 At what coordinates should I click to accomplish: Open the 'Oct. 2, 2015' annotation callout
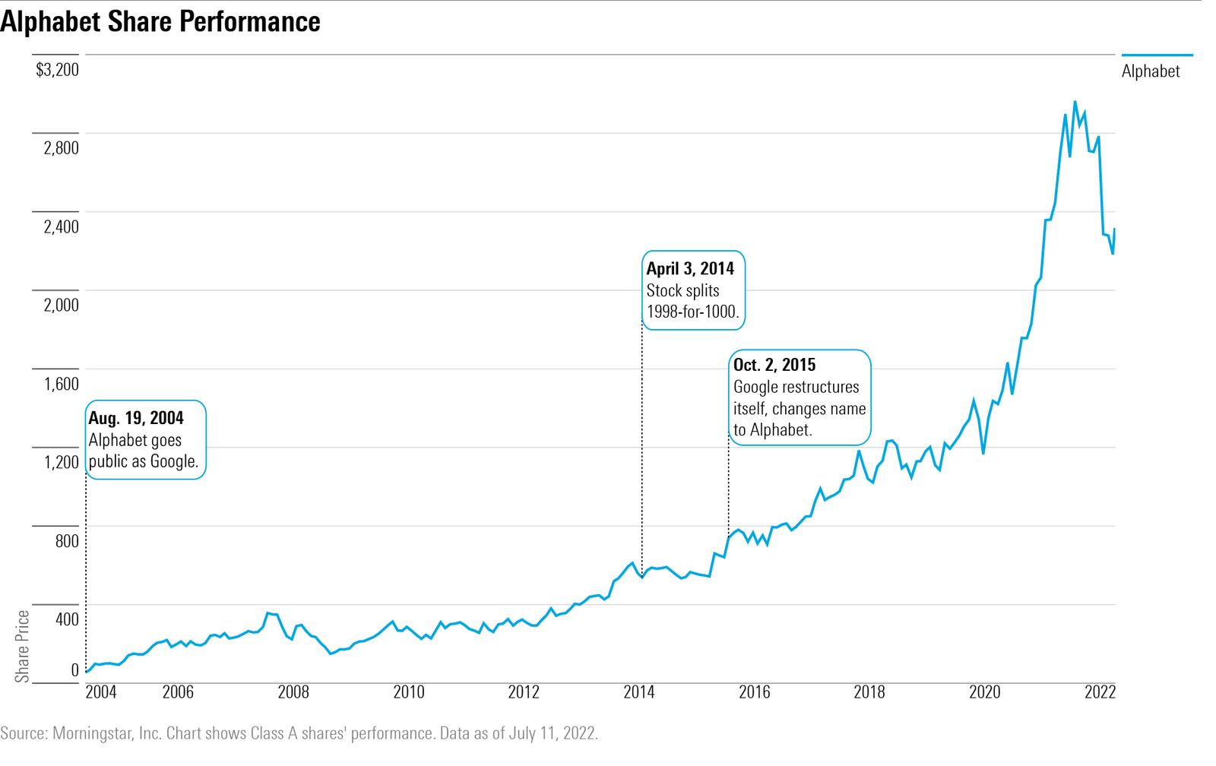800,397
